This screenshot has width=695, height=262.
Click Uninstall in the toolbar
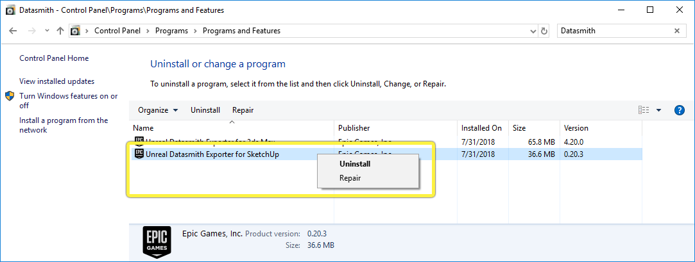coord(205,110)
